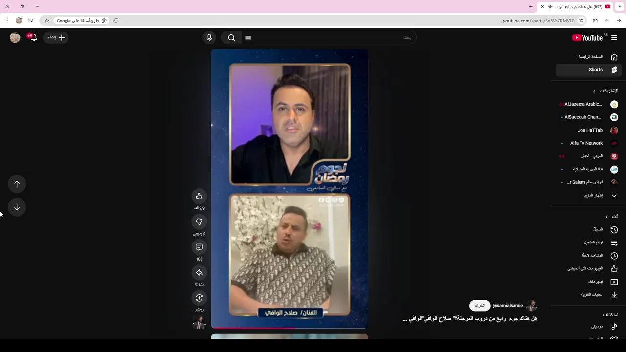Open the tab search dropdown
This screenshot has width=626, height=352.
pos(620,6)
